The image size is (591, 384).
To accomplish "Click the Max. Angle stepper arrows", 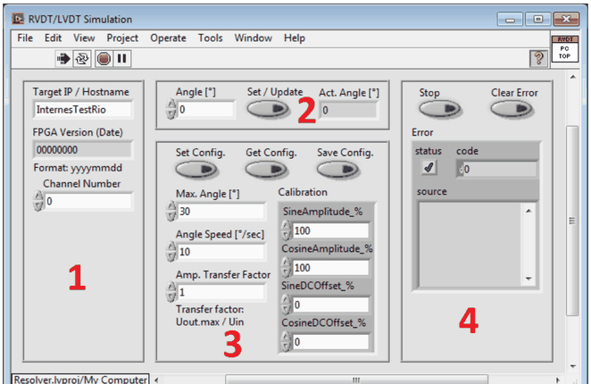I will click(171, 211).
